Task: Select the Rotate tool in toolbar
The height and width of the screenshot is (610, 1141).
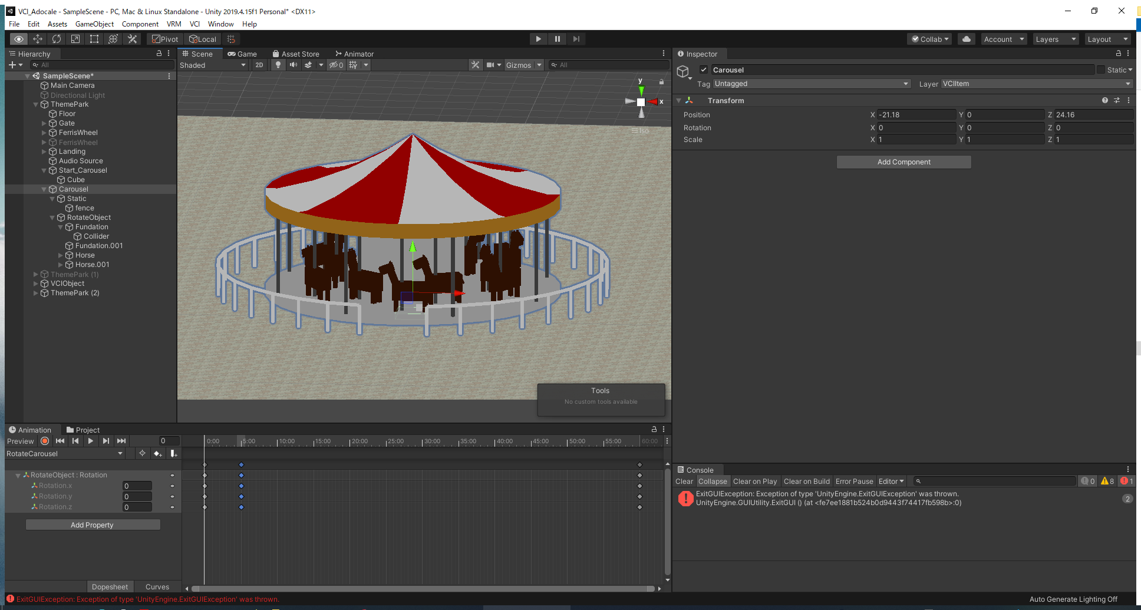Action: pos(57,39)
